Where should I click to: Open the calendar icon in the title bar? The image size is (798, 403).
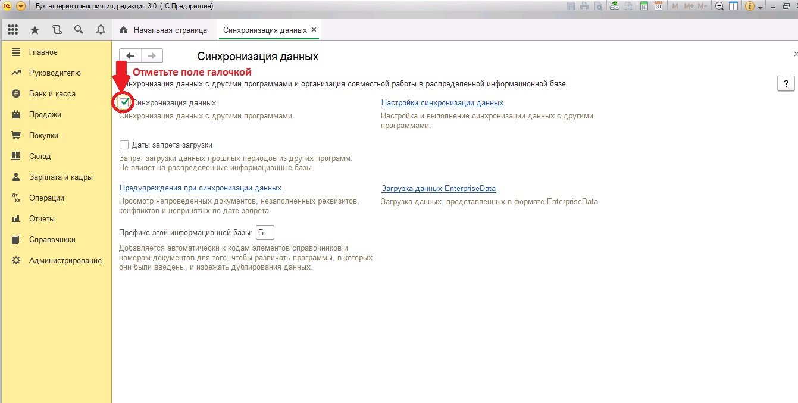[x=658, y=6]
